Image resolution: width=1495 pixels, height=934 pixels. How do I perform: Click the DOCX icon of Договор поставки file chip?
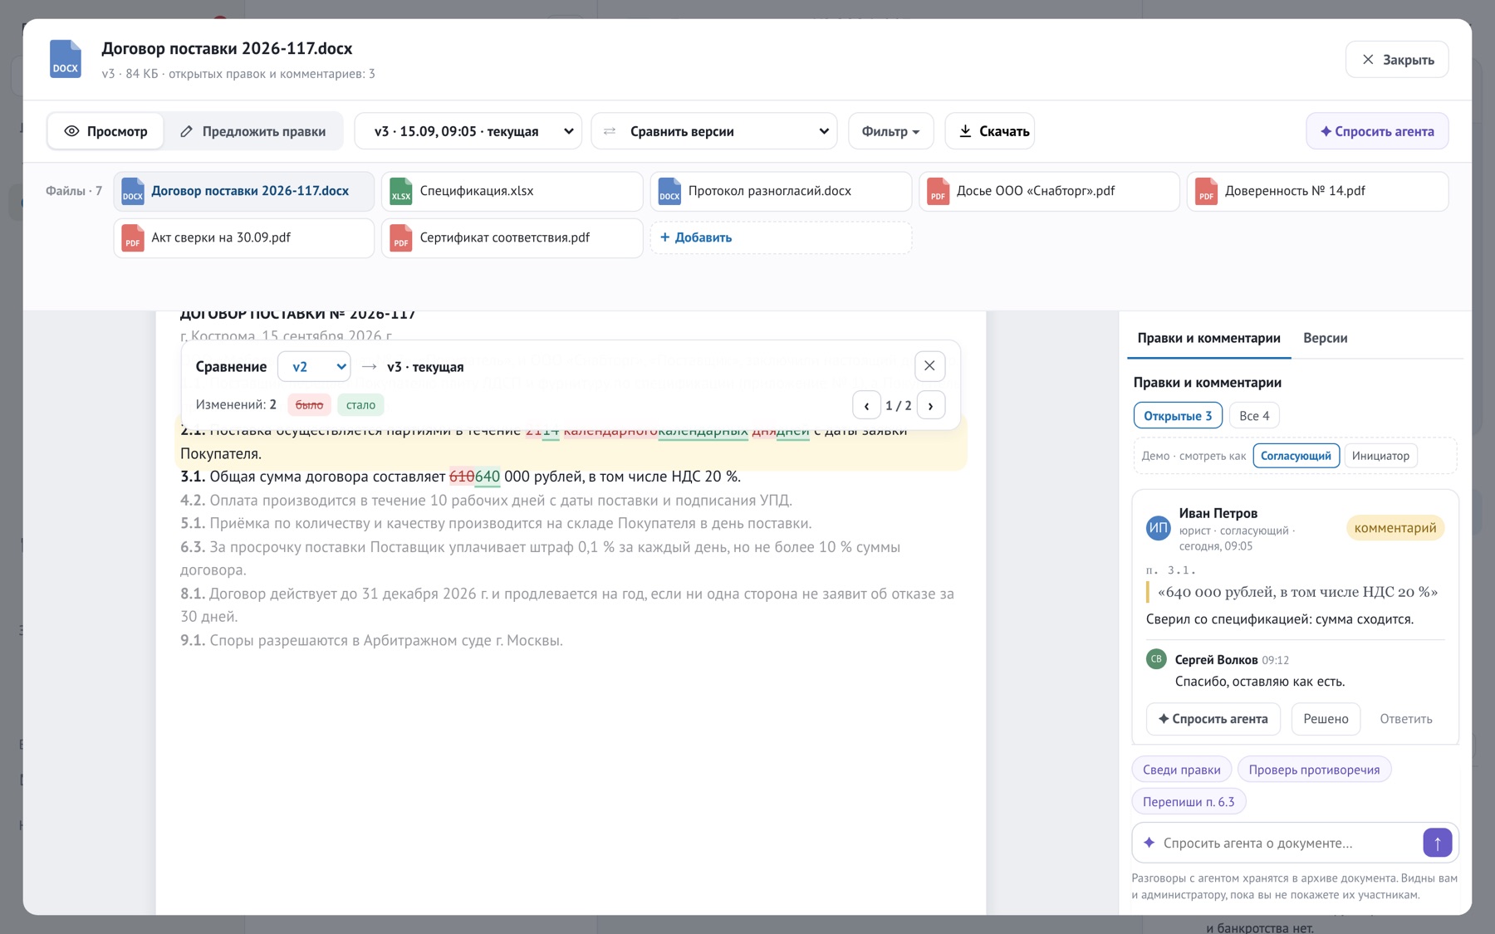[x=133, y=191]
